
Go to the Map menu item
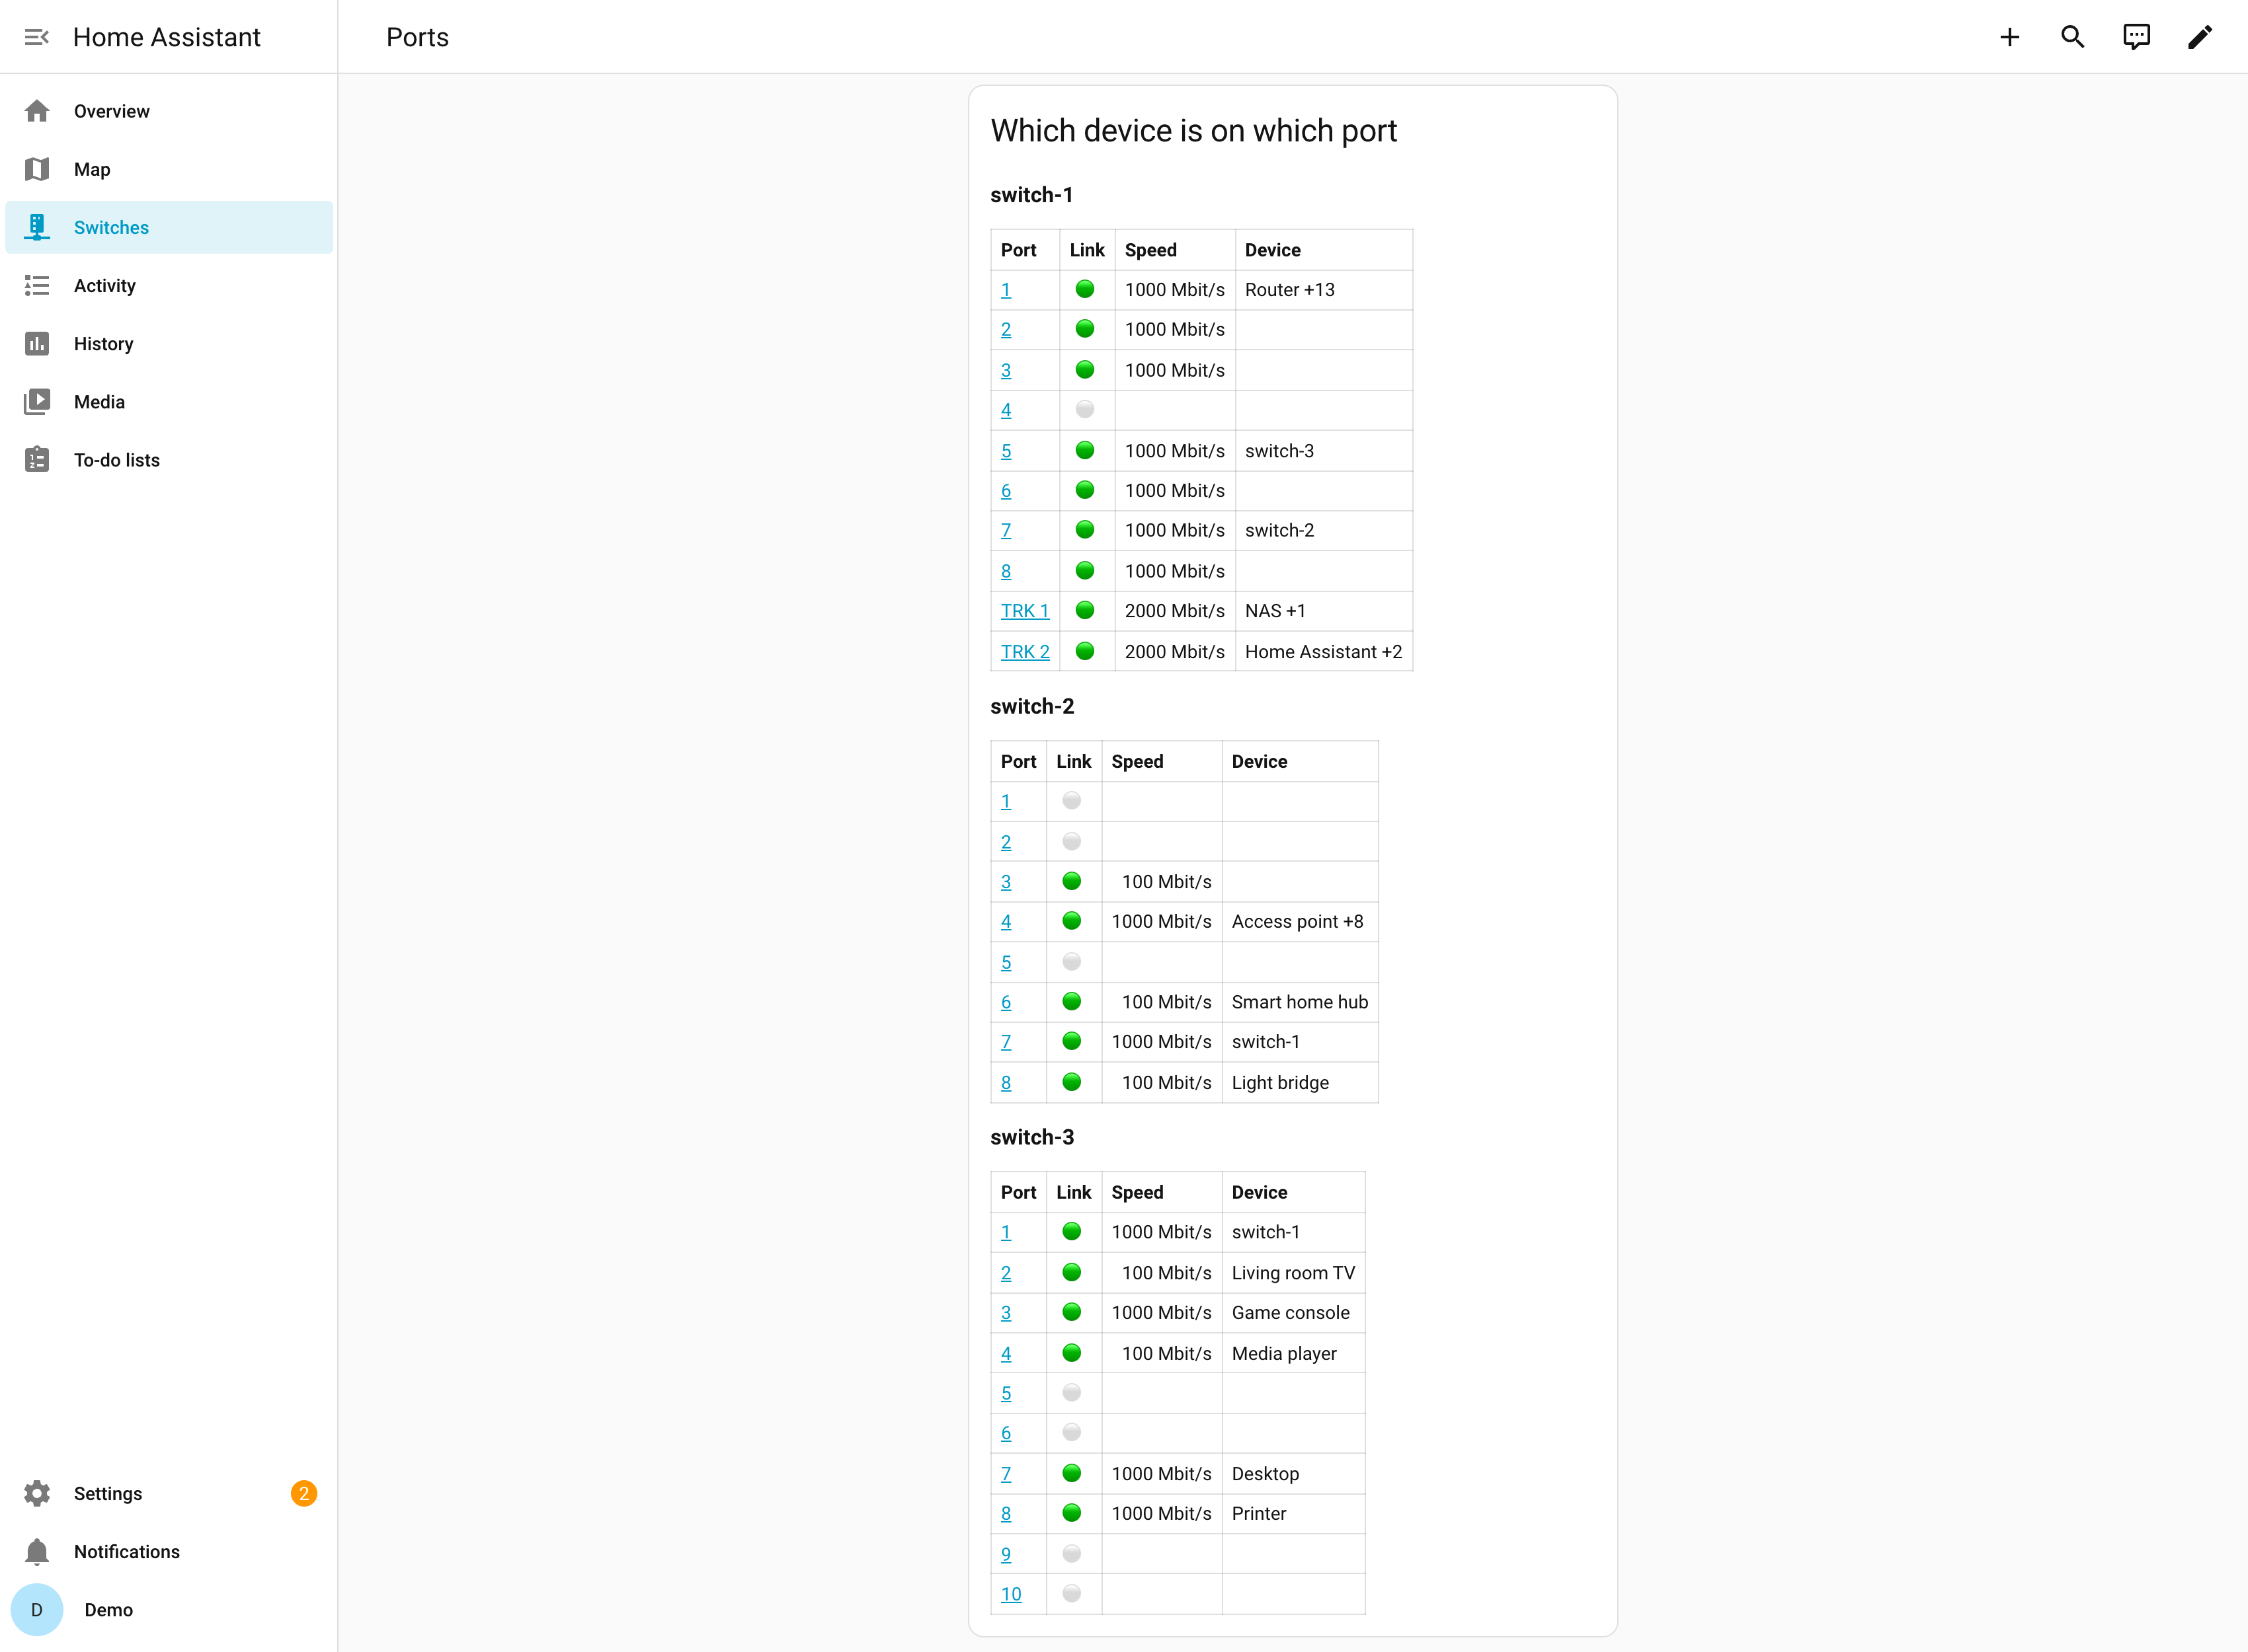tap(169, 169)
